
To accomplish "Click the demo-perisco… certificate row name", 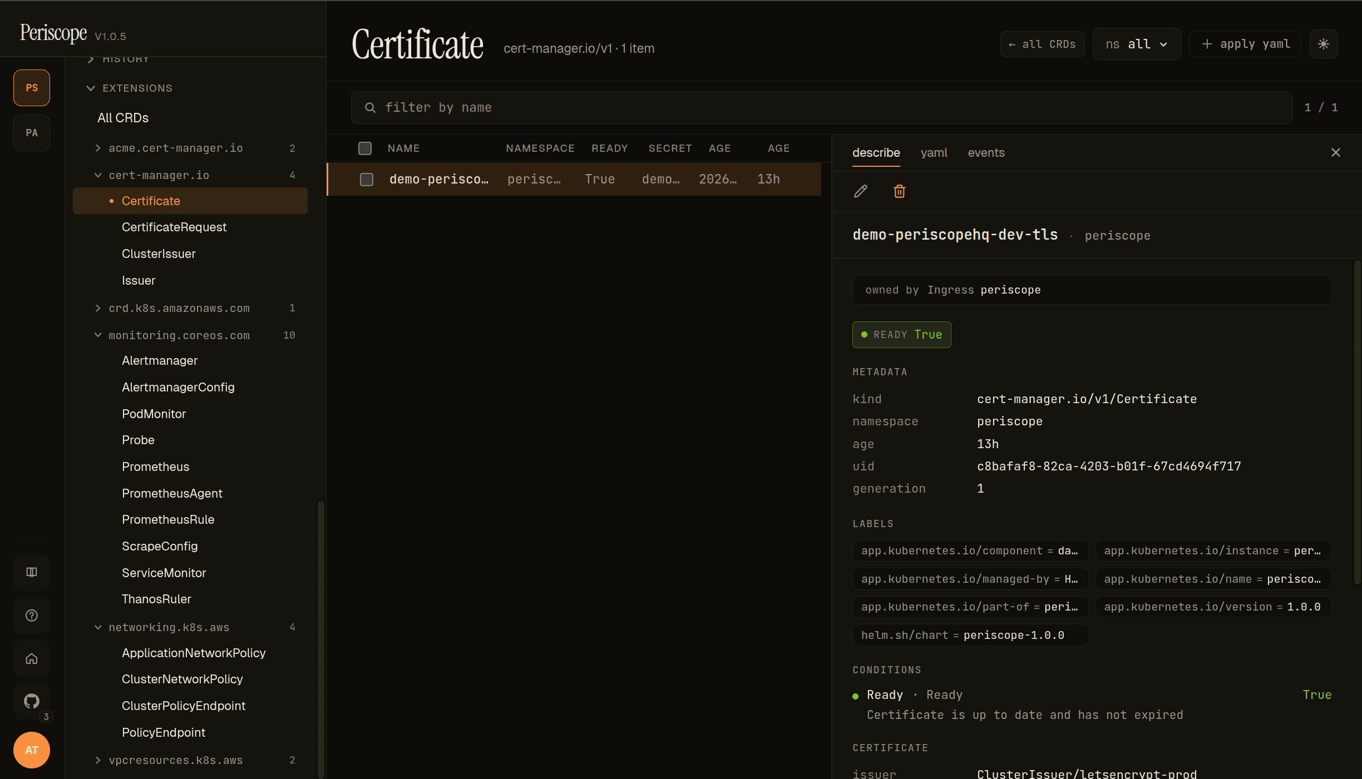I will click(438, 179).
